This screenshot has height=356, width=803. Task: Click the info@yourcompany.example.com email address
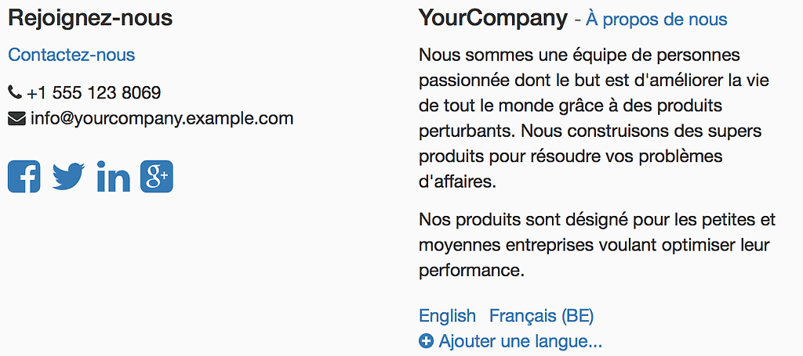[162, 119]
